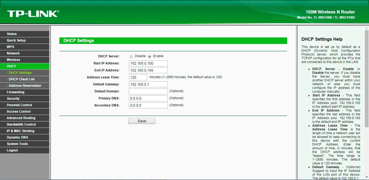Click the 150M Wireless N Router title
This screenshot has height=180, width=369.
point(330,12)
